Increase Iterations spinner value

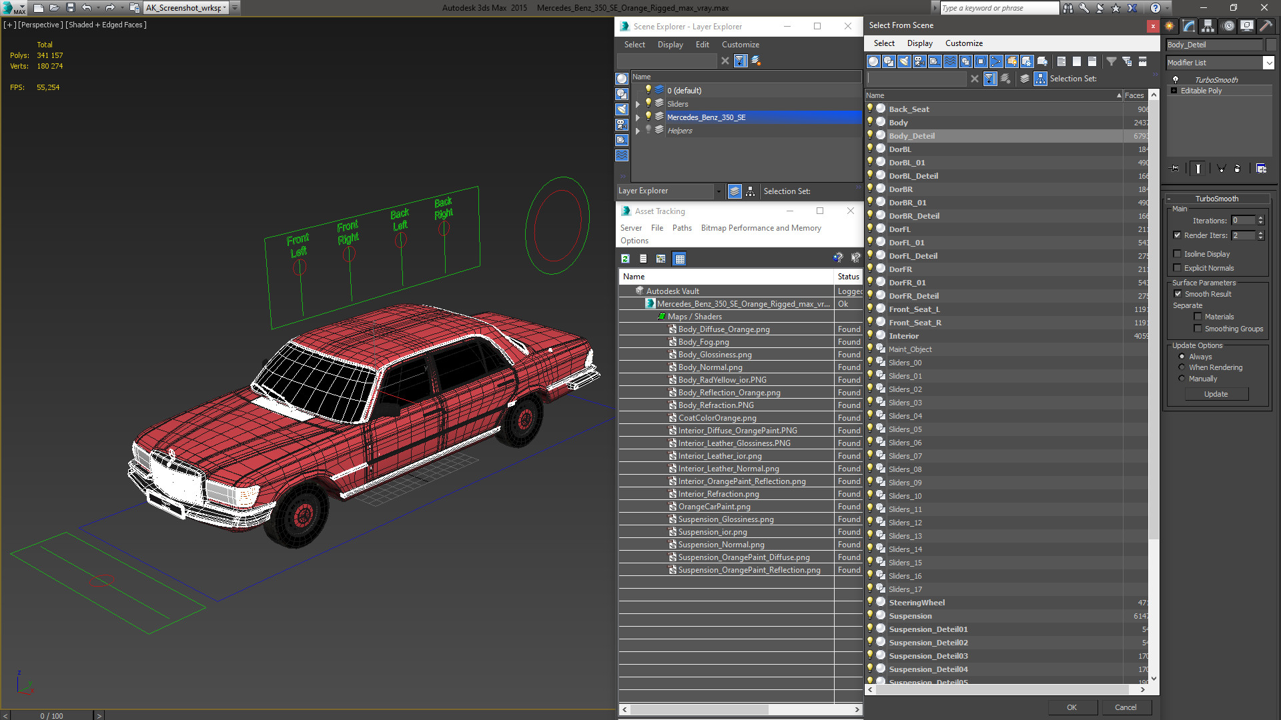tap(1260, 218)
